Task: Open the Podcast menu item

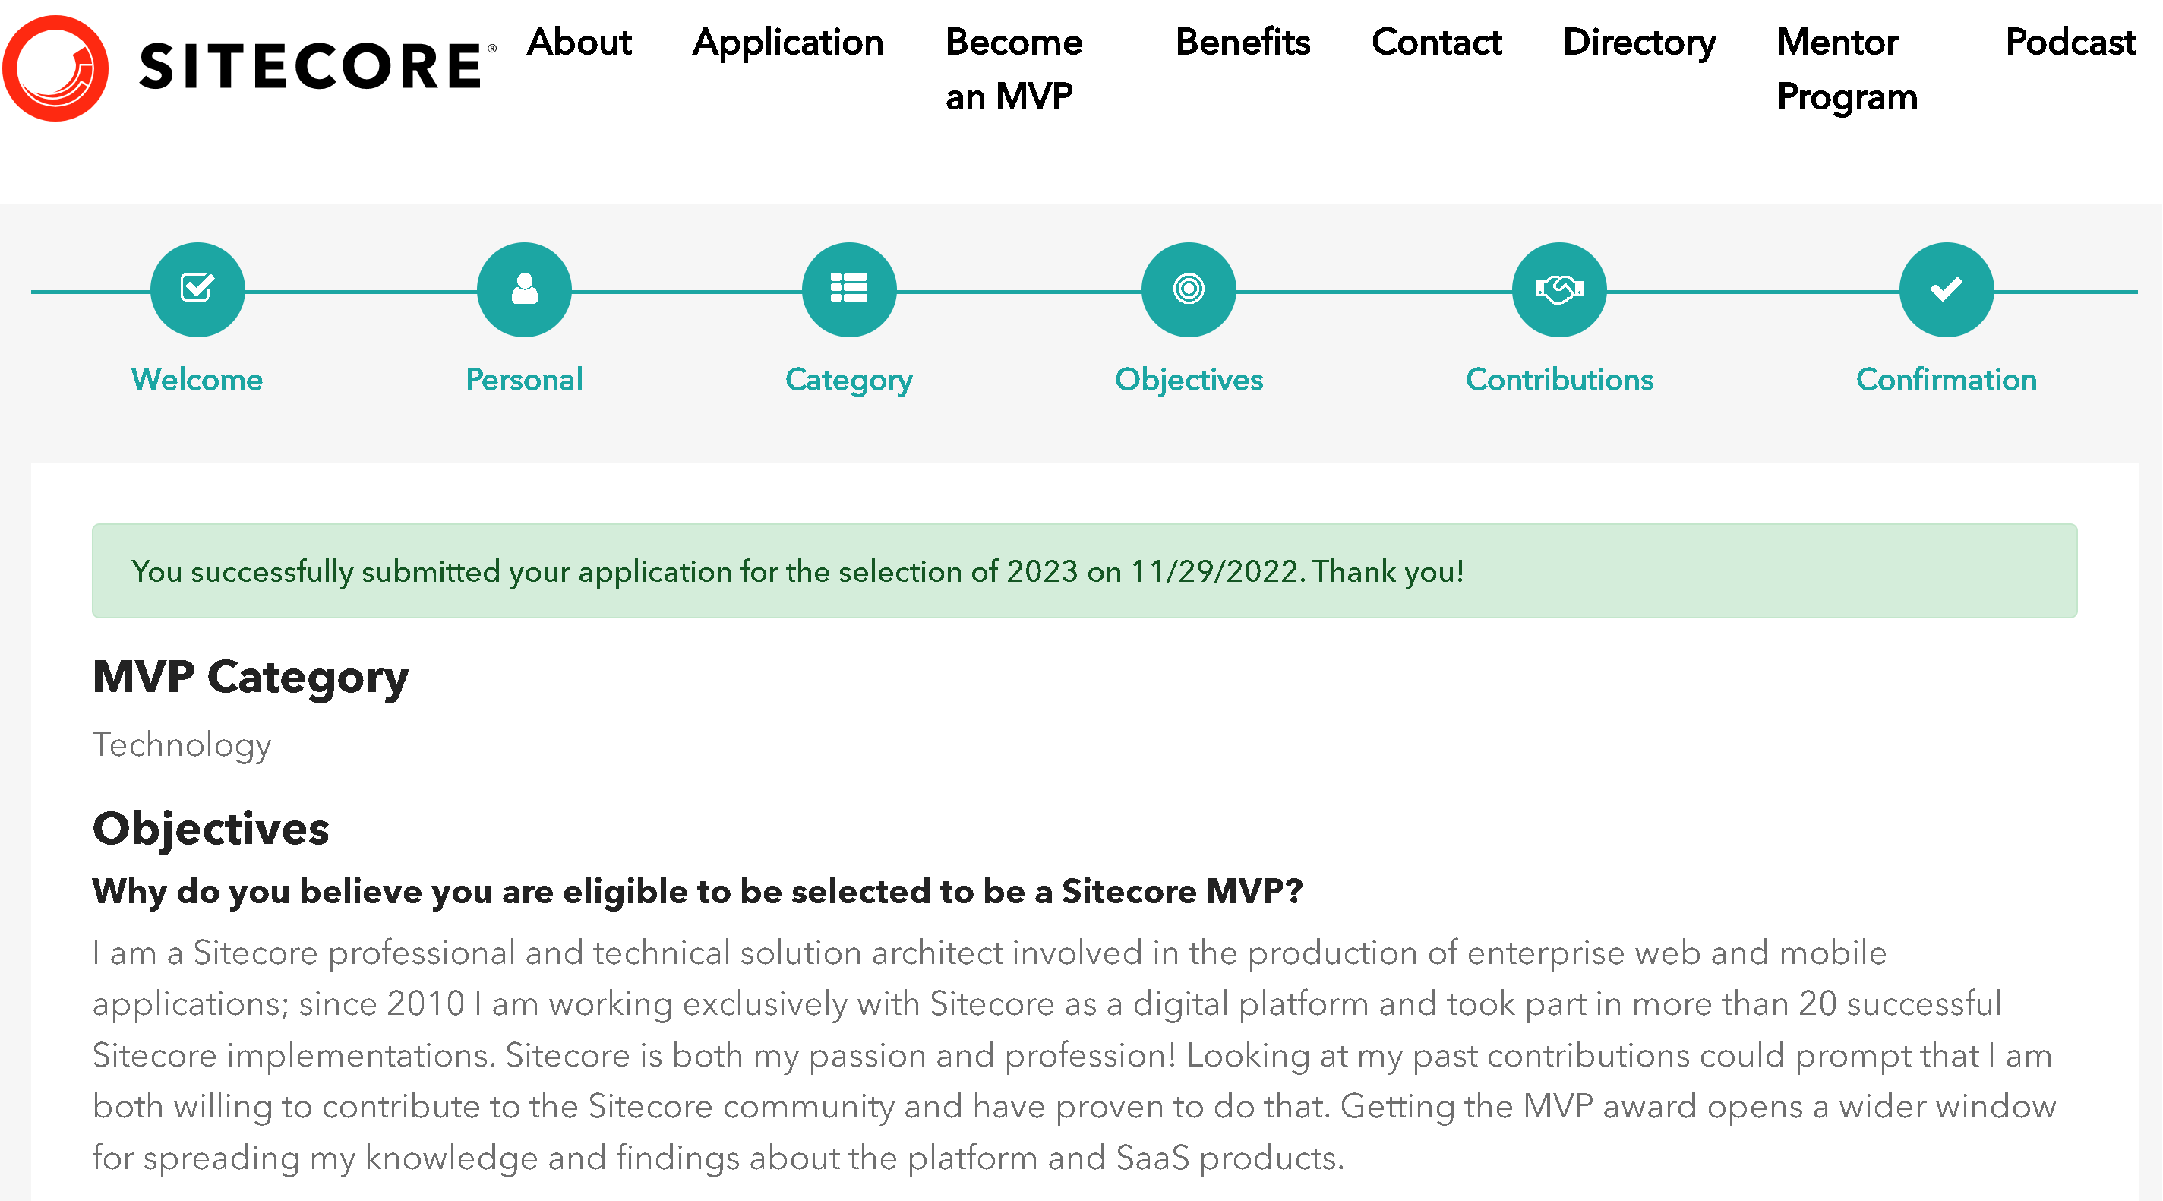Action: tap(2070, 42)
